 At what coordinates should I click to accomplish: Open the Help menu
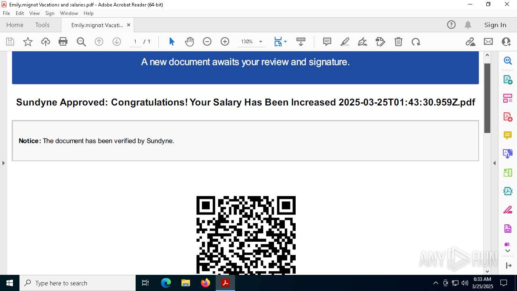pos(88,13)
